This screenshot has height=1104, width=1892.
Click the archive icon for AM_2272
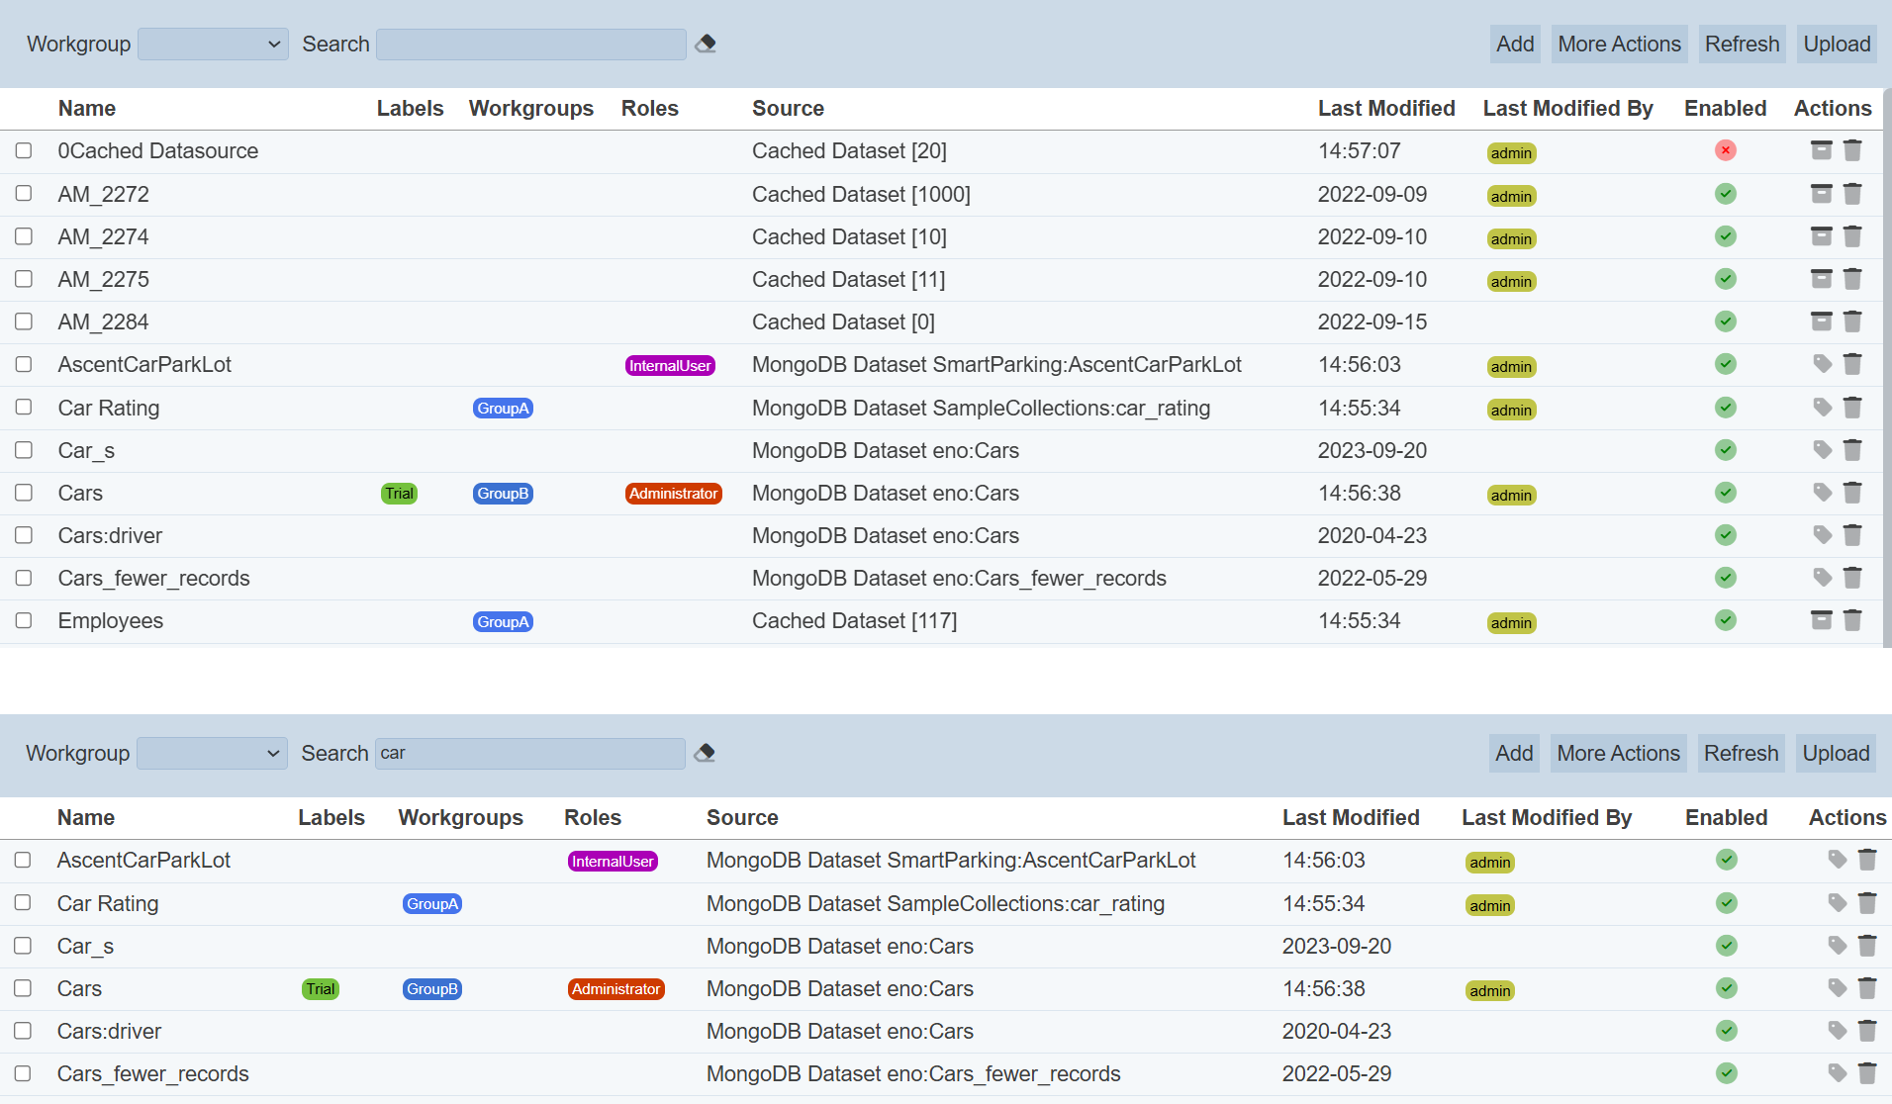pyautogui.click(x=1821, y=194)
